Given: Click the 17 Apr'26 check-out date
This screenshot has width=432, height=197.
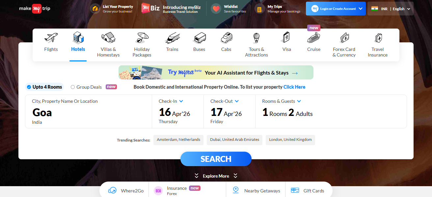Looking at the screenshot, I should [x=226, y=113].
